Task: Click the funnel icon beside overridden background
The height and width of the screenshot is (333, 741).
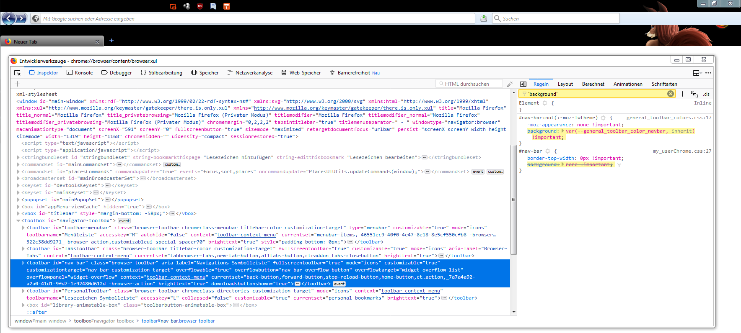Action: click(x=619, y=165)
